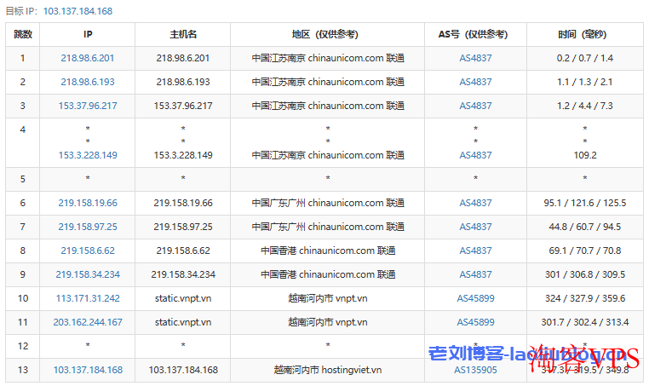Open the AS4837 link in hop 2 row

pyautogui.click(x=475, y=82)
